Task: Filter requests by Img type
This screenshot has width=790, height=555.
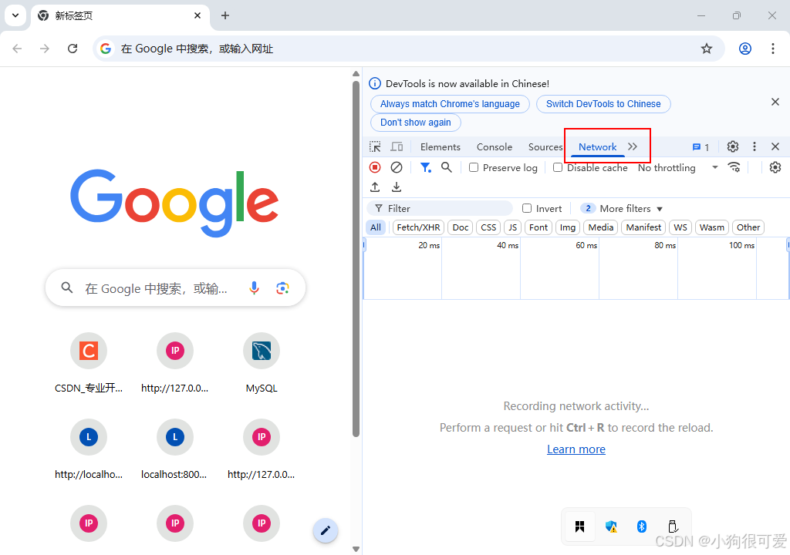Action: pos(568,227)
